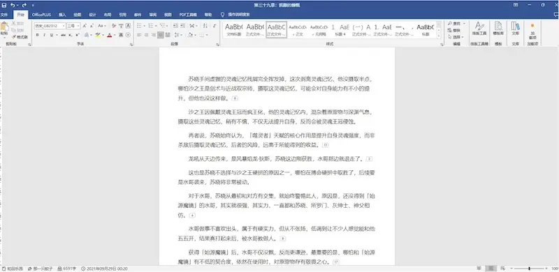
Task: Align text left
Action: [x=139, y=35]
